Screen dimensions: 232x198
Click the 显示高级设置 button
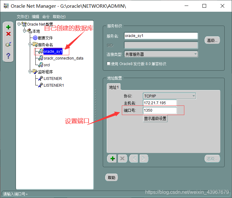coord(155,118)
